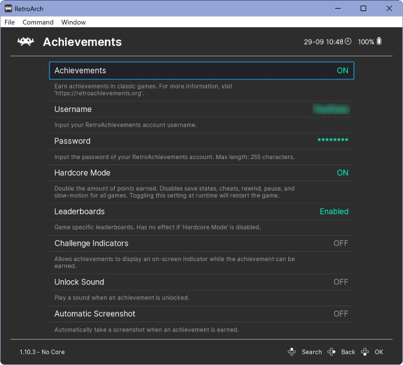403x365 pixels.
Task: Click the gamepad icon before Search
Action: [292, 351]
